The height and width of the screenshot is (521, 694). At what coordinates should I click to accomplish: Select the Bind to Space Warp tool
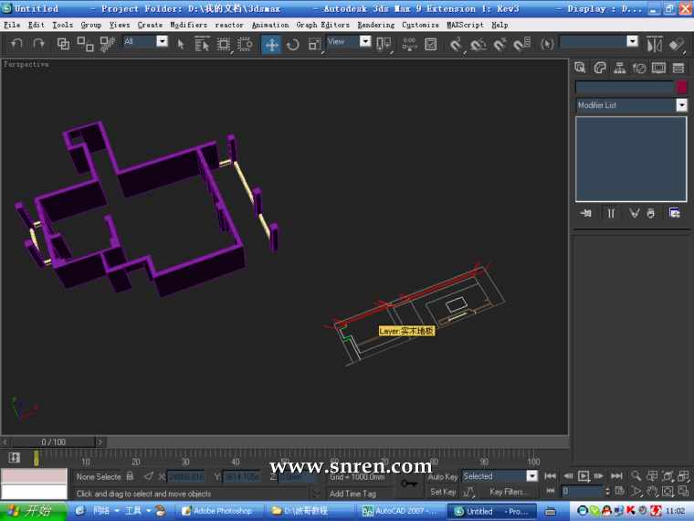coord(107,44)
